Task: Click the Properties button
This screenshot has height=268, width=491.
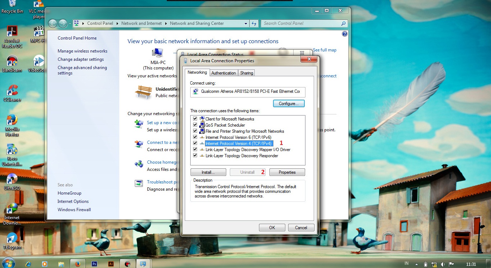Action: point(287,172)
